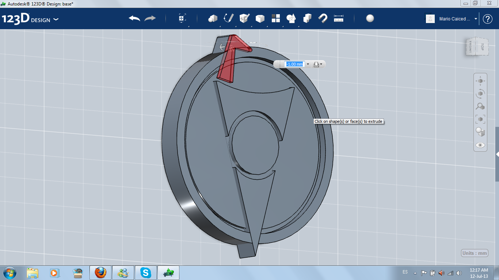Select the Orbit navigation tool
Viewport: 499px width, 280px height.
coord(480,94)
